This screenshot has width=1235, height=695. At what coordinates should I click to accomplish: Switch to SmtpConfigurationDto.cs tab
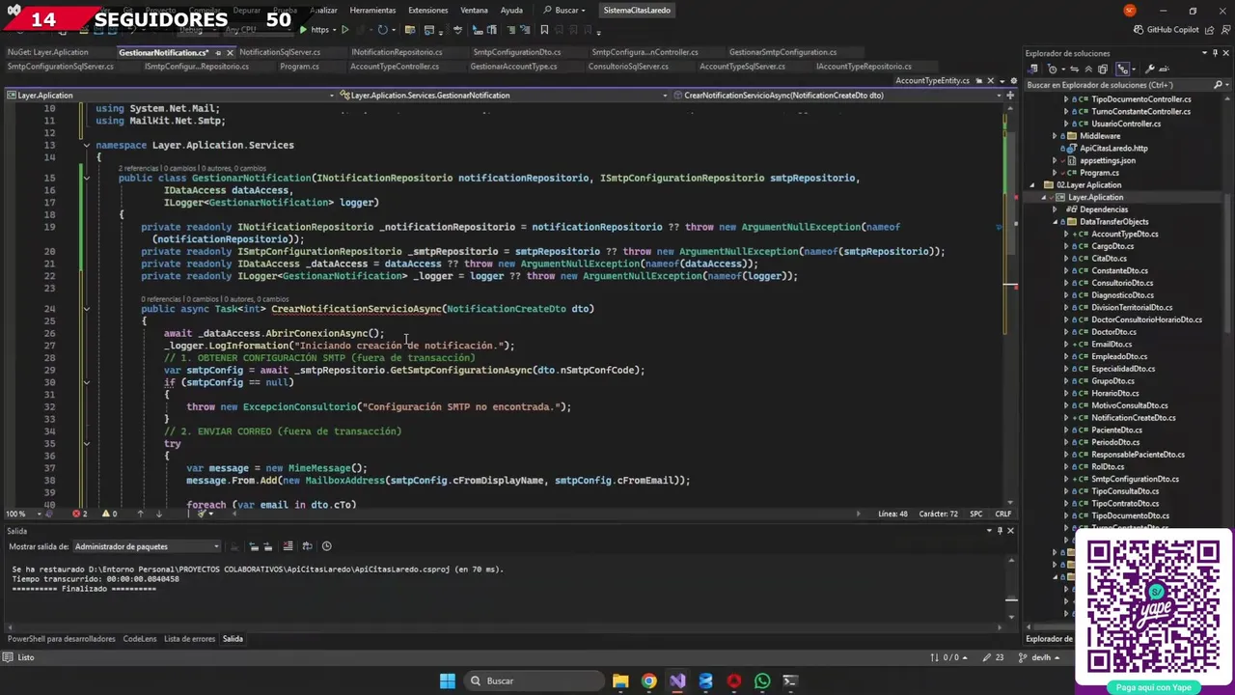coord(516,52)
